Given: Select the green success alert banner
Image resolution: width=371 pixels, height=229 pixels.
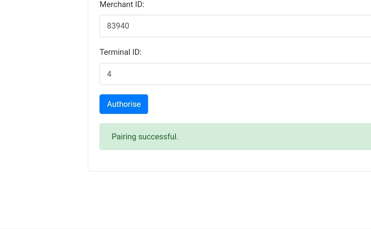Looking at the screenshot, I should pos(235,137).
